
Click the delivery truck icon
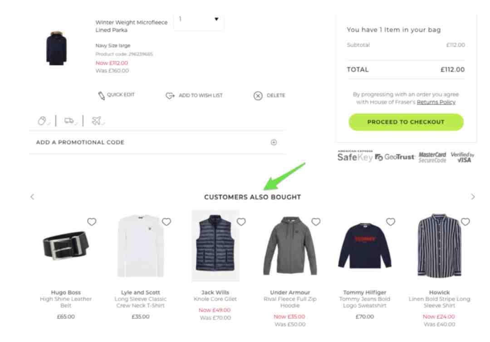pos(69,121)
